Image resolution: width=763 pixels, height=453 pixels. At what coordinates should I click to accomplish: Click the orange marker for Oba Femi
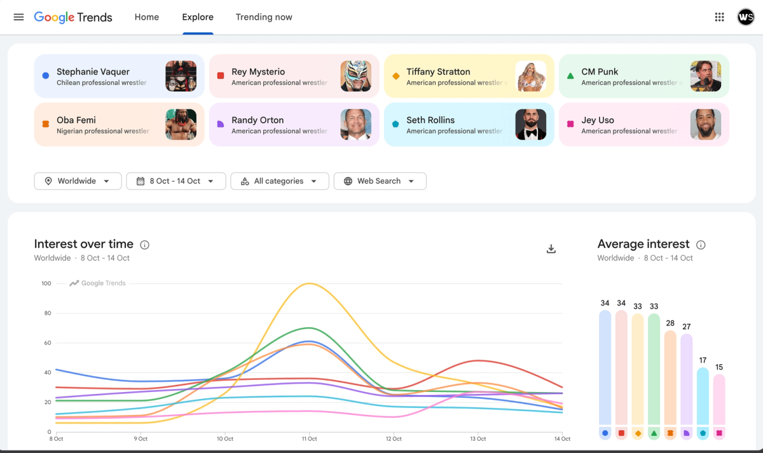click(x=46, y=124)
